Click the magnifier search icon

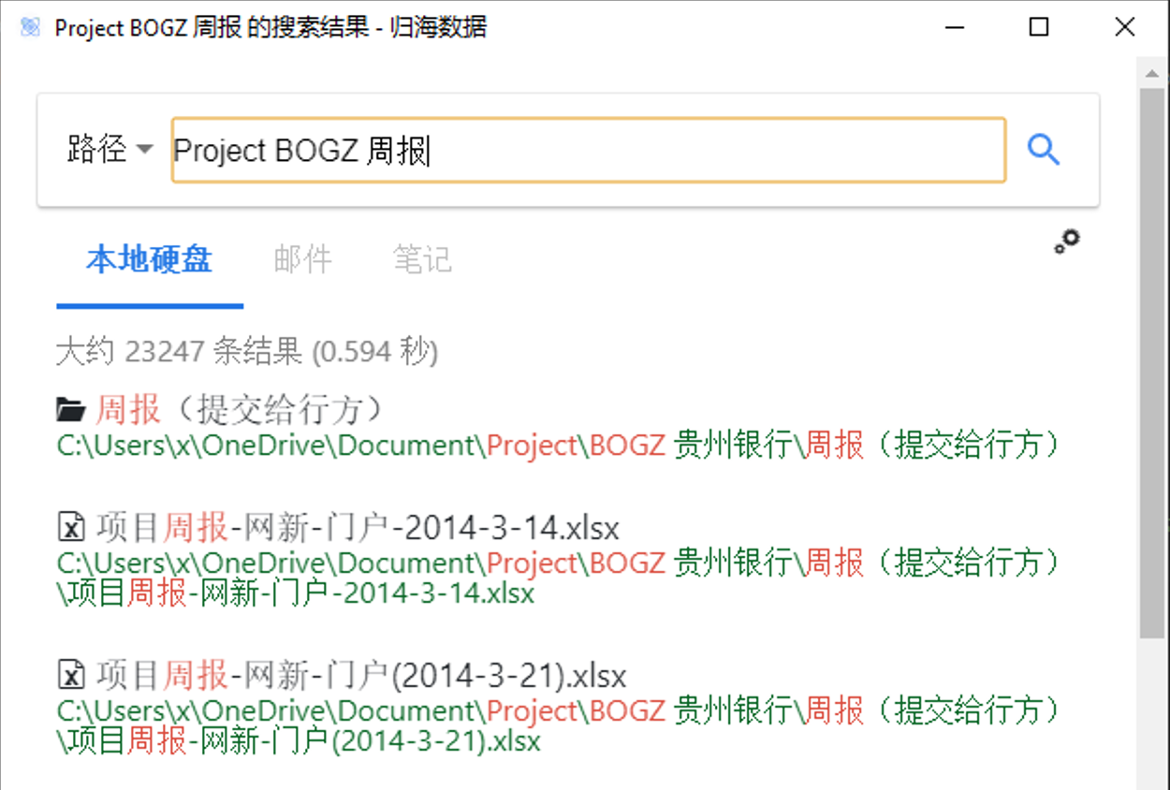click(1043, 149)
